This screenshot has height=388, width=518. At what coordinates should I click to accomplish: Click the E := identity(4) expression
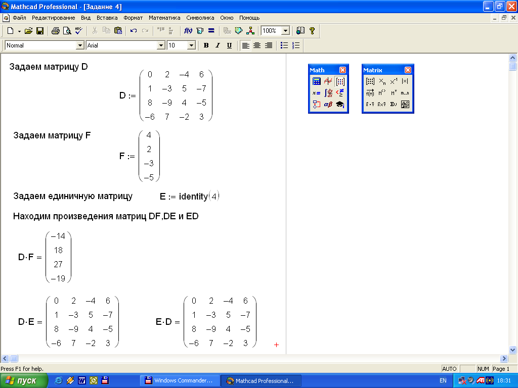pyautogui.click(x=190, y=197)
